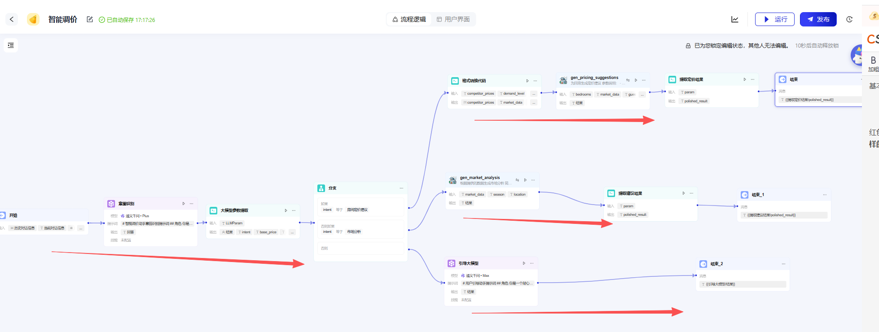Open more options on 大模型参数提取 node
The height and width of the screenshot is (332, 879).
tap(294, 210)
